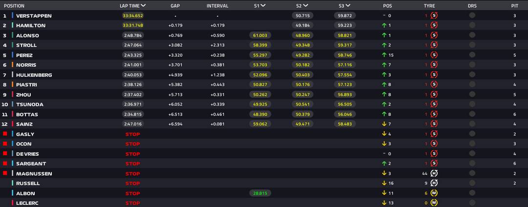Click Magnussen's red stopped square marker
The width and height of the screenshot is (528, 207).
point(5,173)
